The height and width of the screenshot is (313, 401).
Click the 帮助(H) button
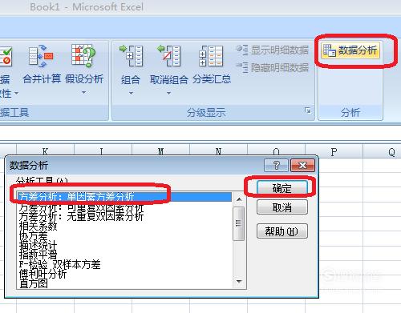click(282, 231)
